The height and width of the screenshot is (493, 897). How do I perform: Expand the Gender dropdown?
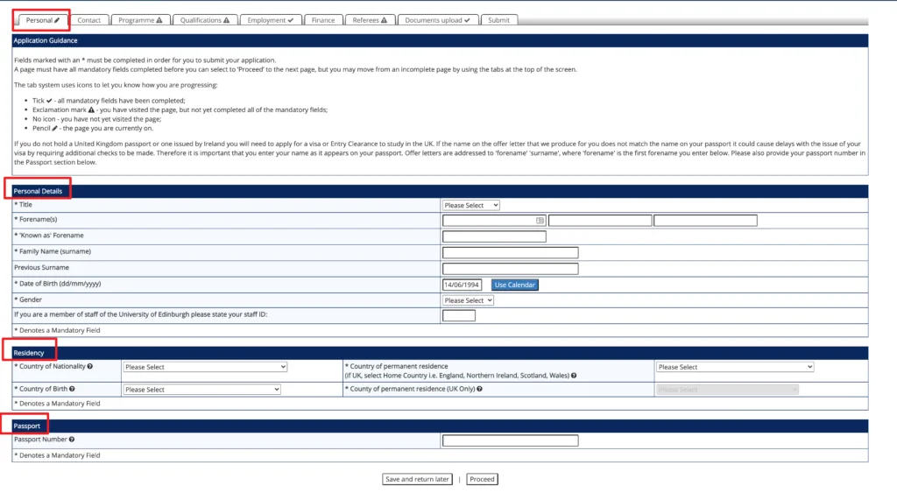pyautogui.click(x=468, y=300)
